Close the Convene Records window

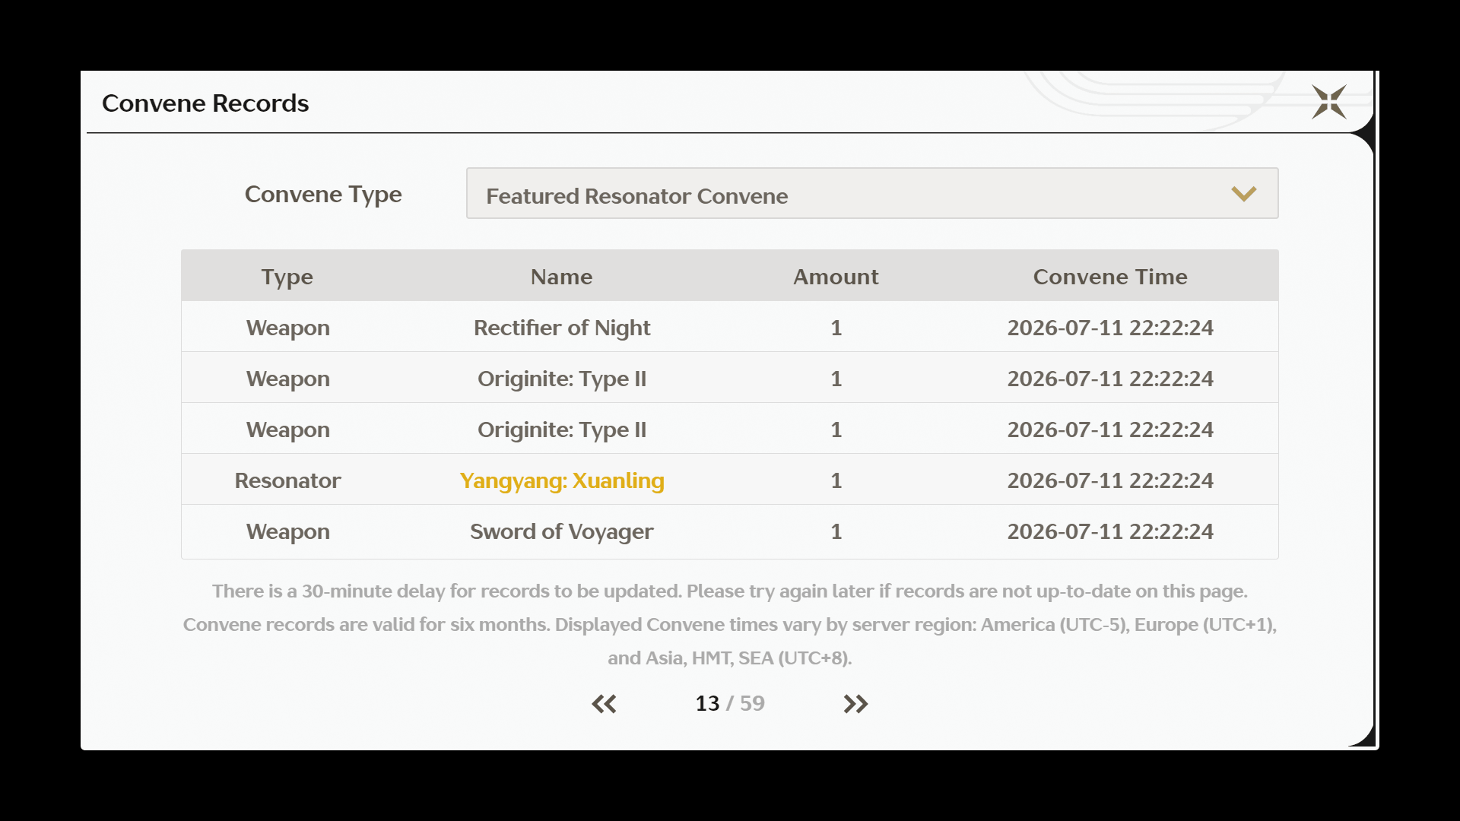tap(1328, 102)
